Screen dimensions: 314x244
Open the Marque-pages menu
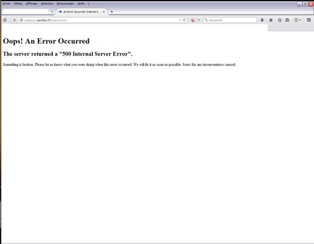pyautogui.click(x=65, y=3)
